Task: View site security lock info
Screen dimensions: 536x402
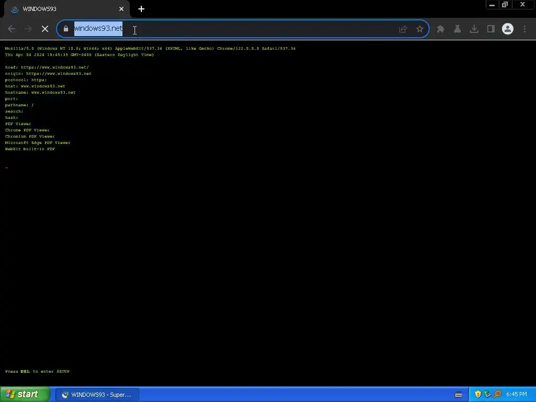Action: coord(66,29)
